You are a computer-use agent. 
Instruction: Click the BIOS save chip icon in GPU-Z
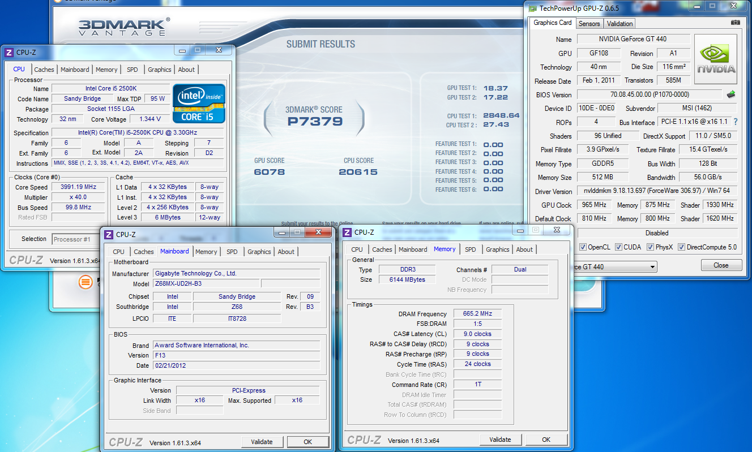(731, 94)
